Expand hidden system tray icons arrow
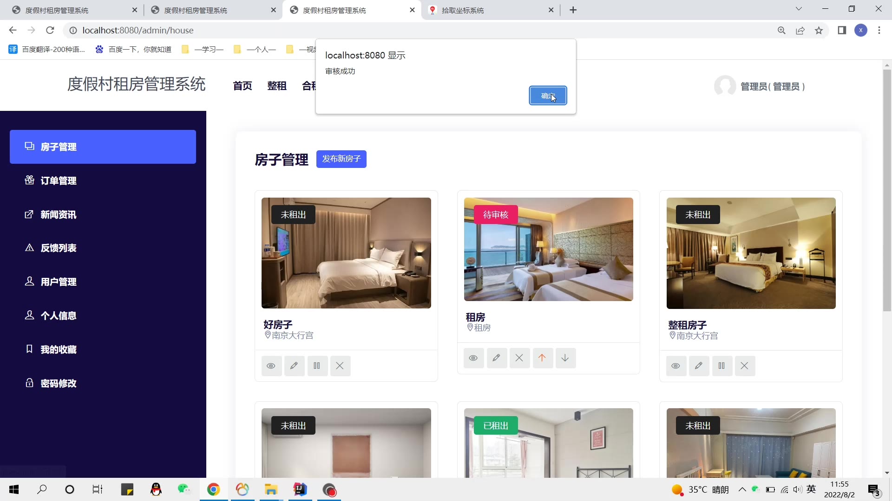 (742, 489)
